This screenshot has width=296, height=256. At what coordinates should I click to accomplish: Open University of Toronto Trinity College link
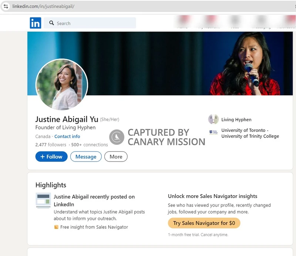click(250, 133)
